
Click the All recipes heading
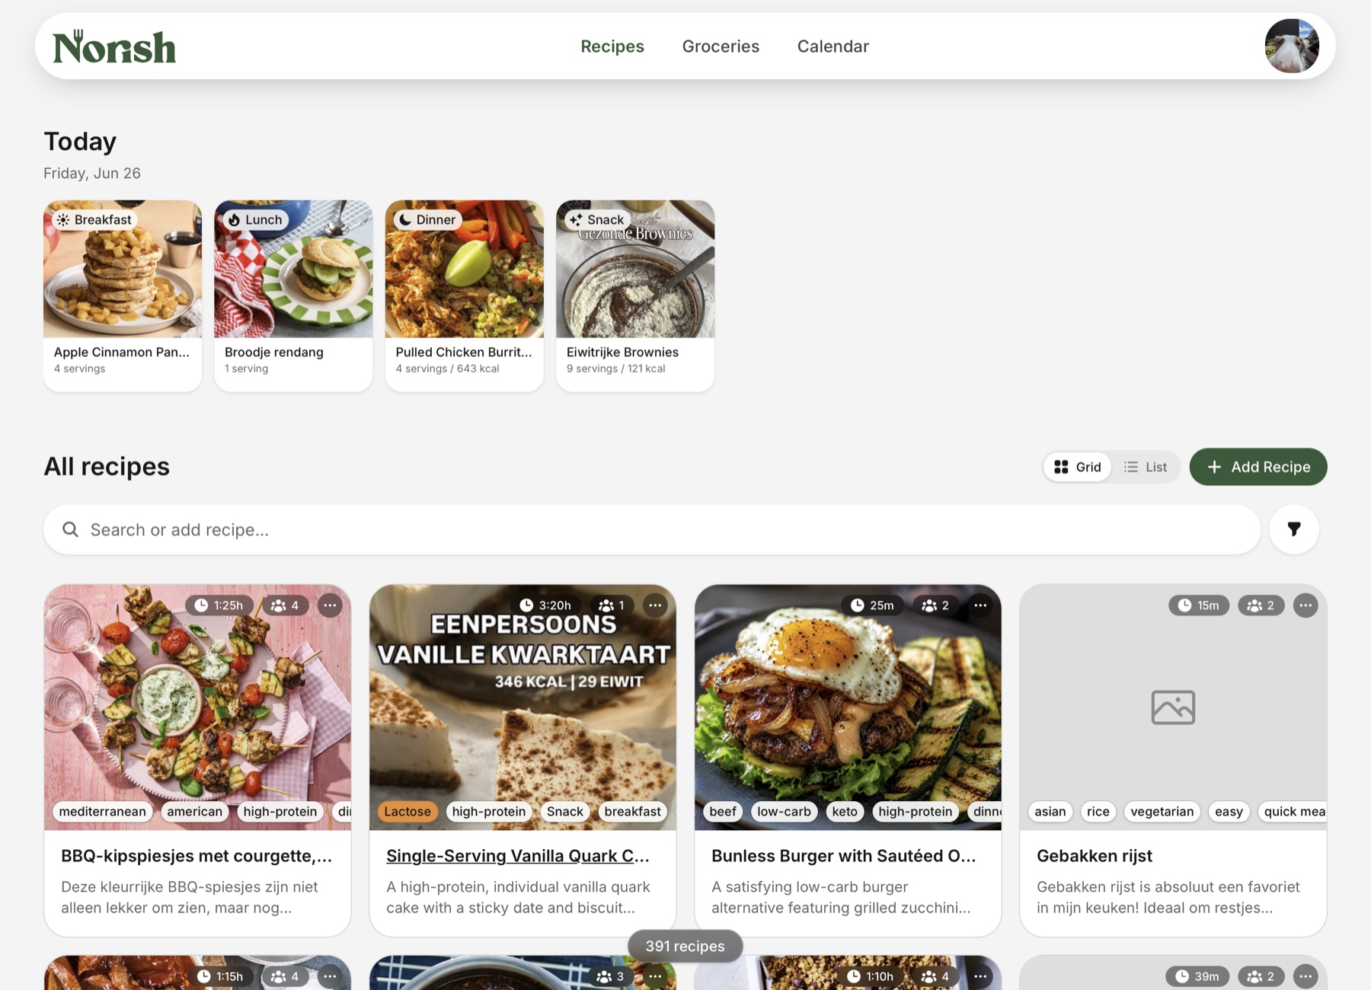click(107, 466)
